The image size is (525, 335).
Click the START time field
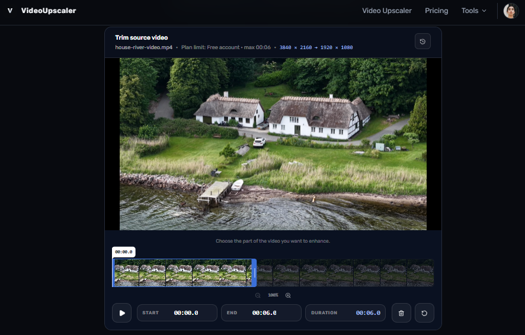pyautogui.click(x=177, y=313)
